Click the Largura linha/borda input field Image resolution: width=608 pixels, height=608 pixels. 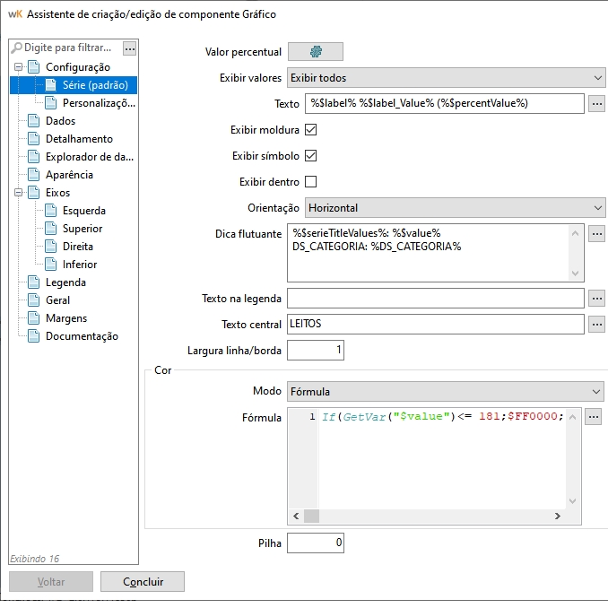coord(315,350)
